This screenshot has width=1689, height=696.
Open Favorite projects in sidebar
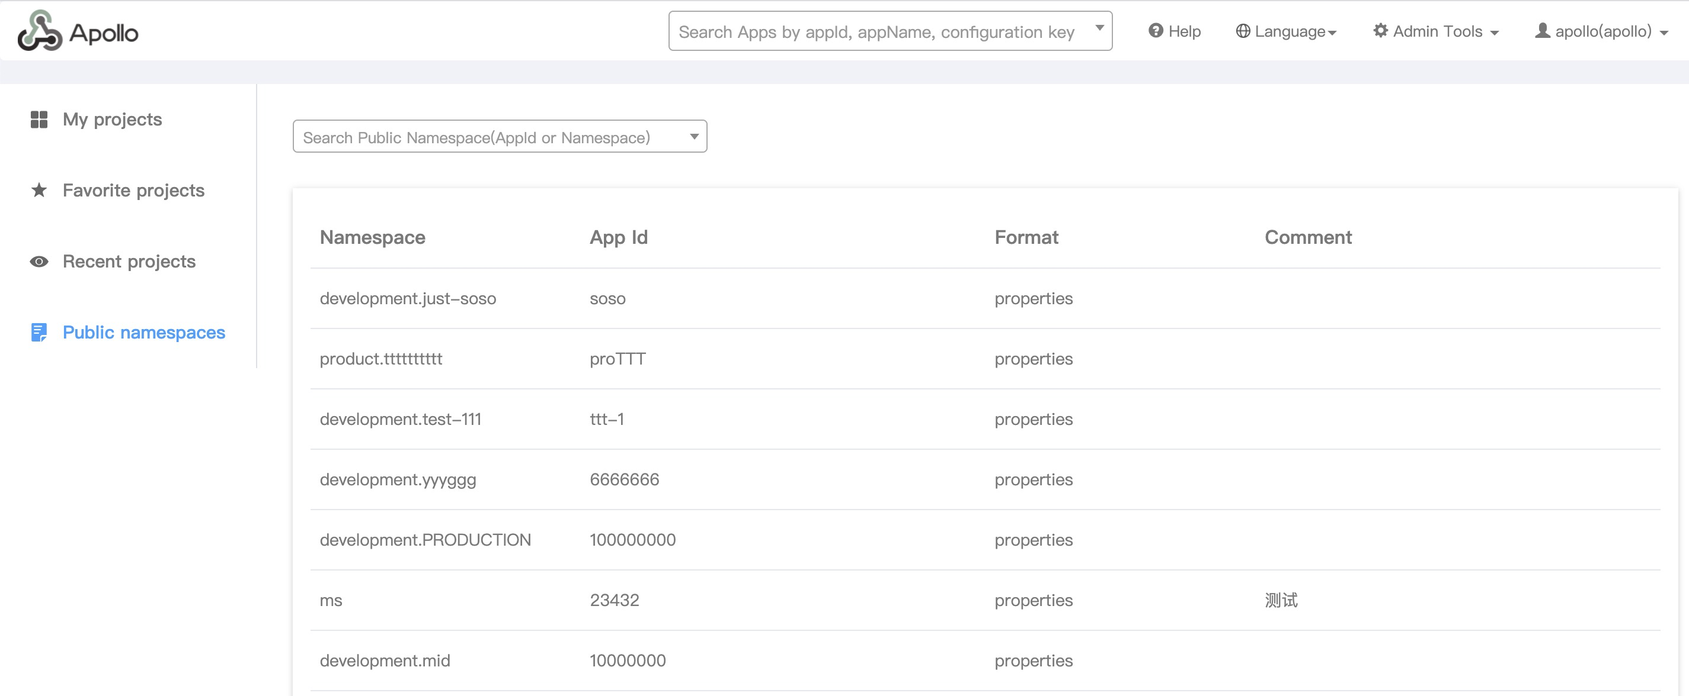point(133,190)
